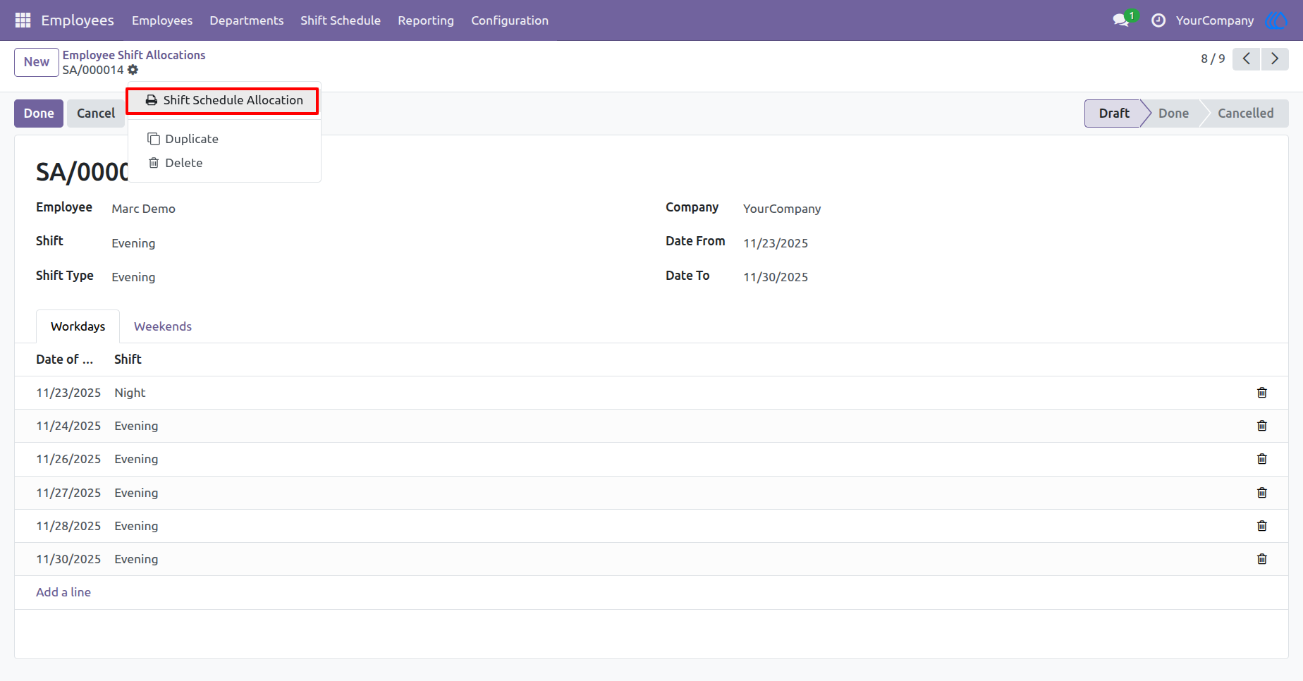Viewport: 1303px width, 681px height.
Task: Open the messages chat icon
Action: point(1121,20)
